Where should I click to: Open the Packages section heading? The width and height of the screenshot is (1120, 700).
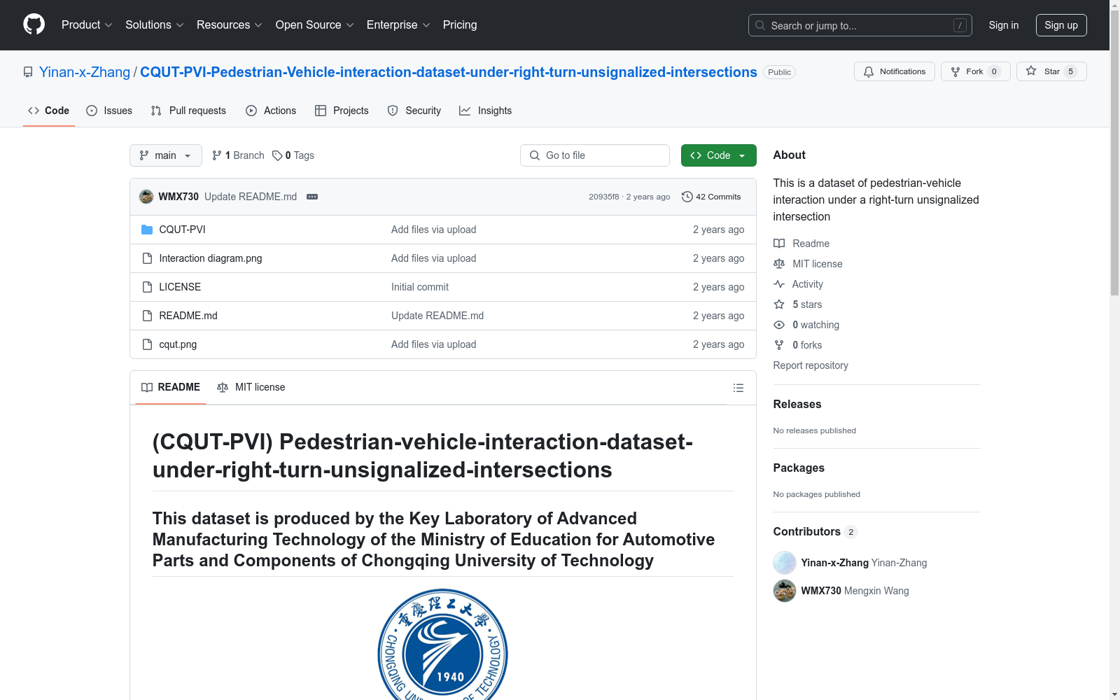click(x=799, y=468)
